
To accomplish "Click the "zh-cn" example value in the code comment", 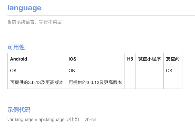I will click(x=90, y=120).
